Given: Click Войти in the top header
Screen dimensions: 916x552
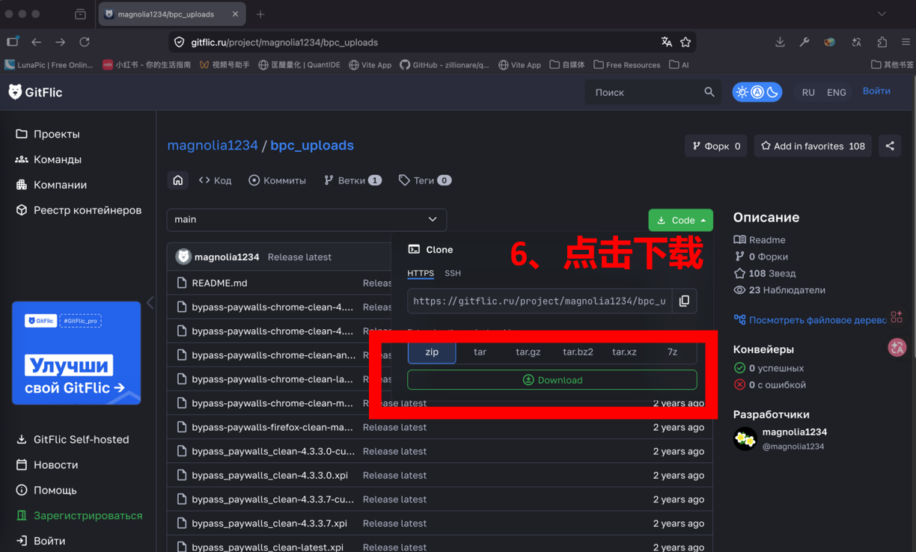Looking at the screenshot, I should (876, 91).
